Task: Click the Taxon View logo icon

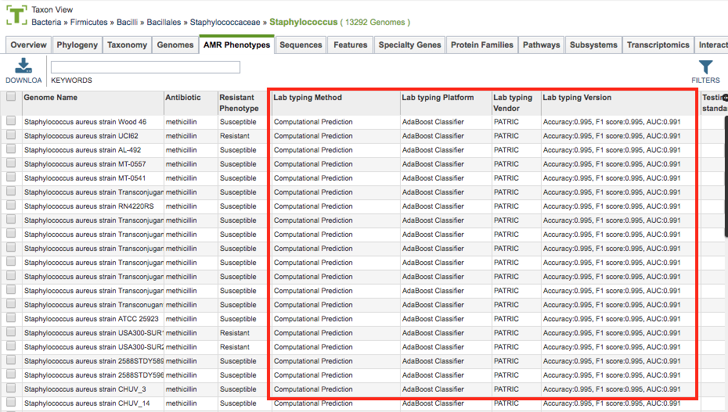Action: point(16,16)
